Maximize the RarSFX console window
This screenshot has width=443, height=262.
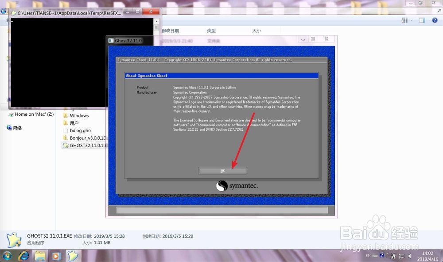pyautogui.click(x=137, y=12)
